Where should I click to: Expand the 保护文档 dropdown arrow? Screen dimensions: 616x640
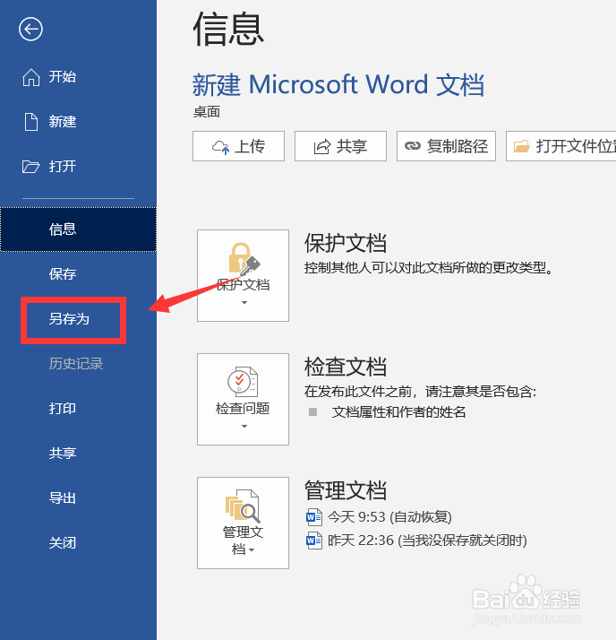point(244,302)
